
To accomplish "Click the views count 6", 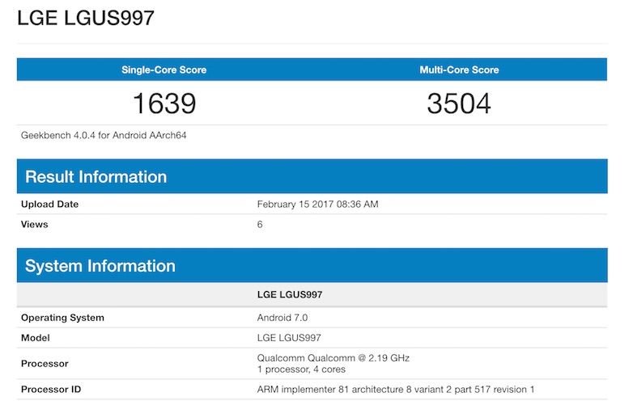I will pyautogui.click(x=260, y=225).
